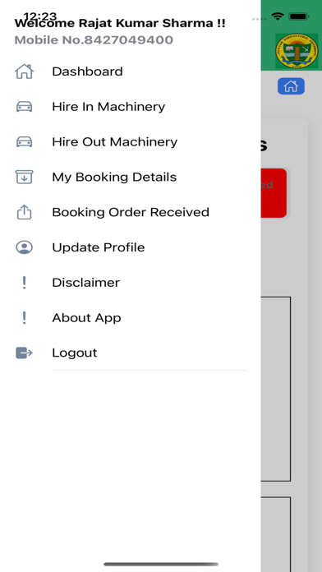
Task: Open Booking Order Received
Action: 131,212
